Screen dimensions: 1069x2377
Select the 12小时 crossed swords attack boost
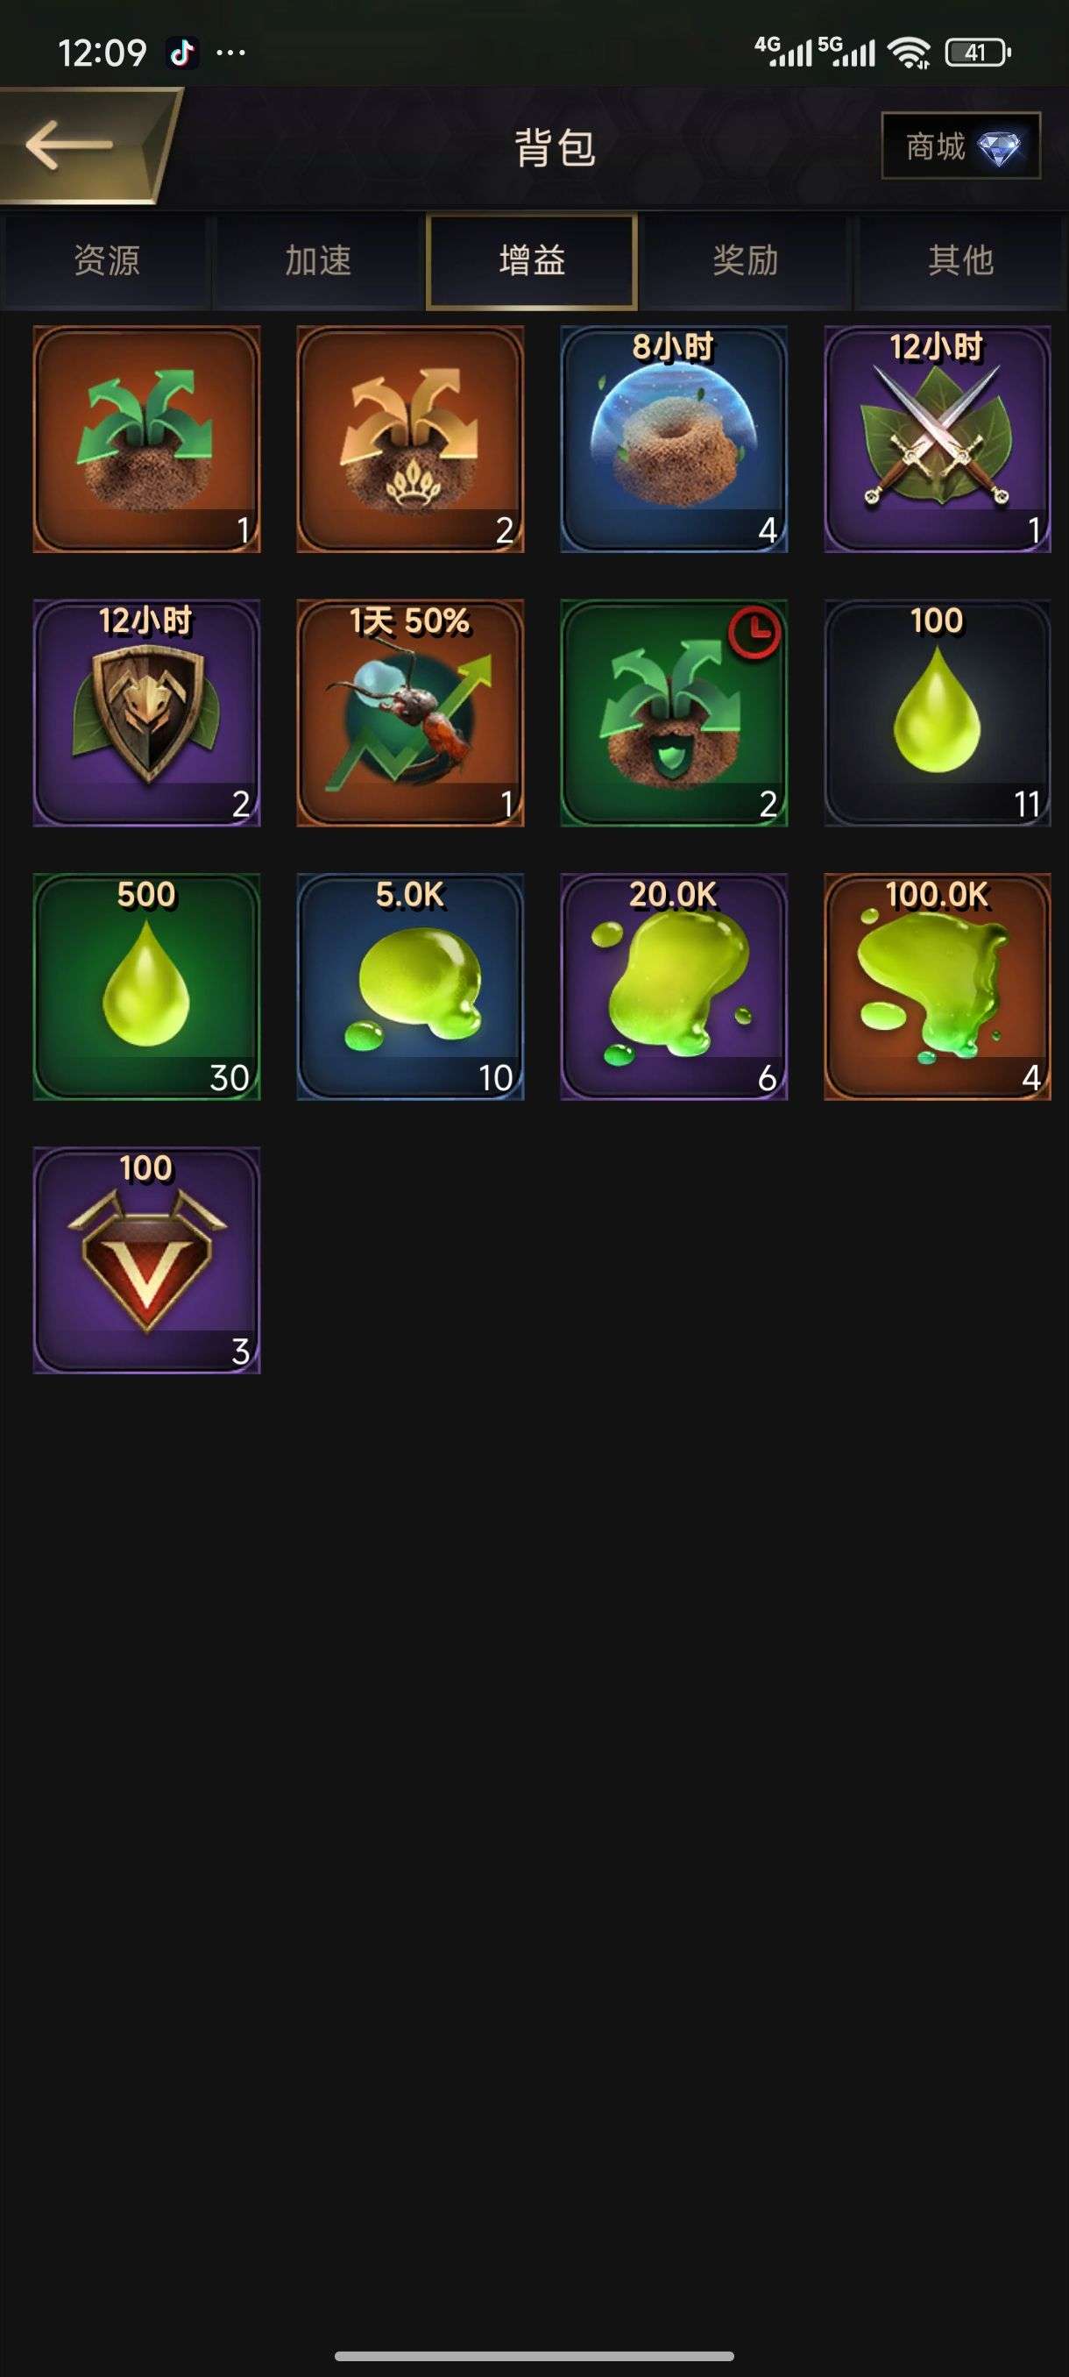tap(937, 439)
